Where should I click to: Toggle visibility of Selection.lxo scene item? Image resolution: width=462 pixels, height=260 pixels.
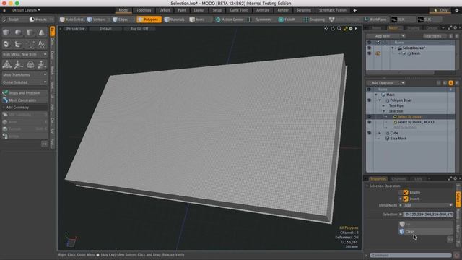[369, 48]
